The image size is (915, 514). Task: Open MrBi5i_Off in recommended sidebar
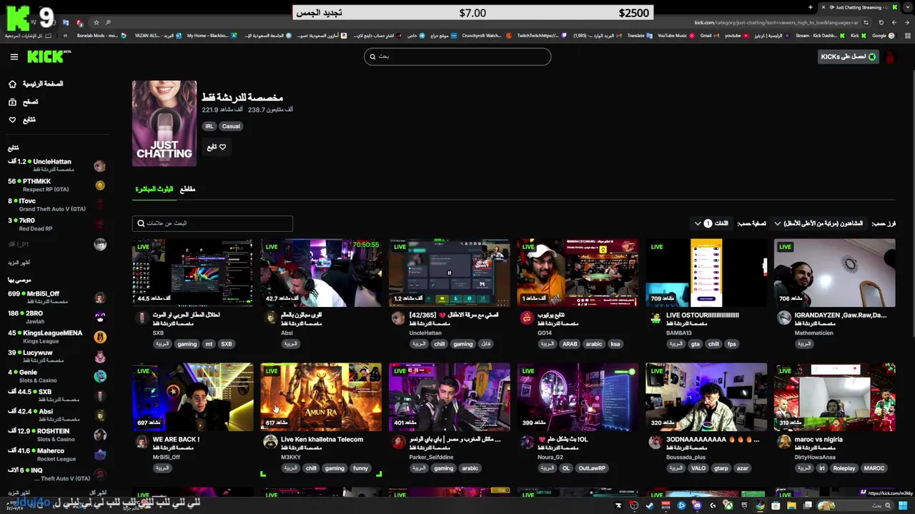coord(56,298)
